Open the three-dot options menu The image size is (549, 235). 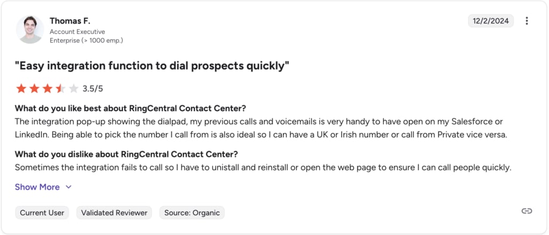click(526, 21)
